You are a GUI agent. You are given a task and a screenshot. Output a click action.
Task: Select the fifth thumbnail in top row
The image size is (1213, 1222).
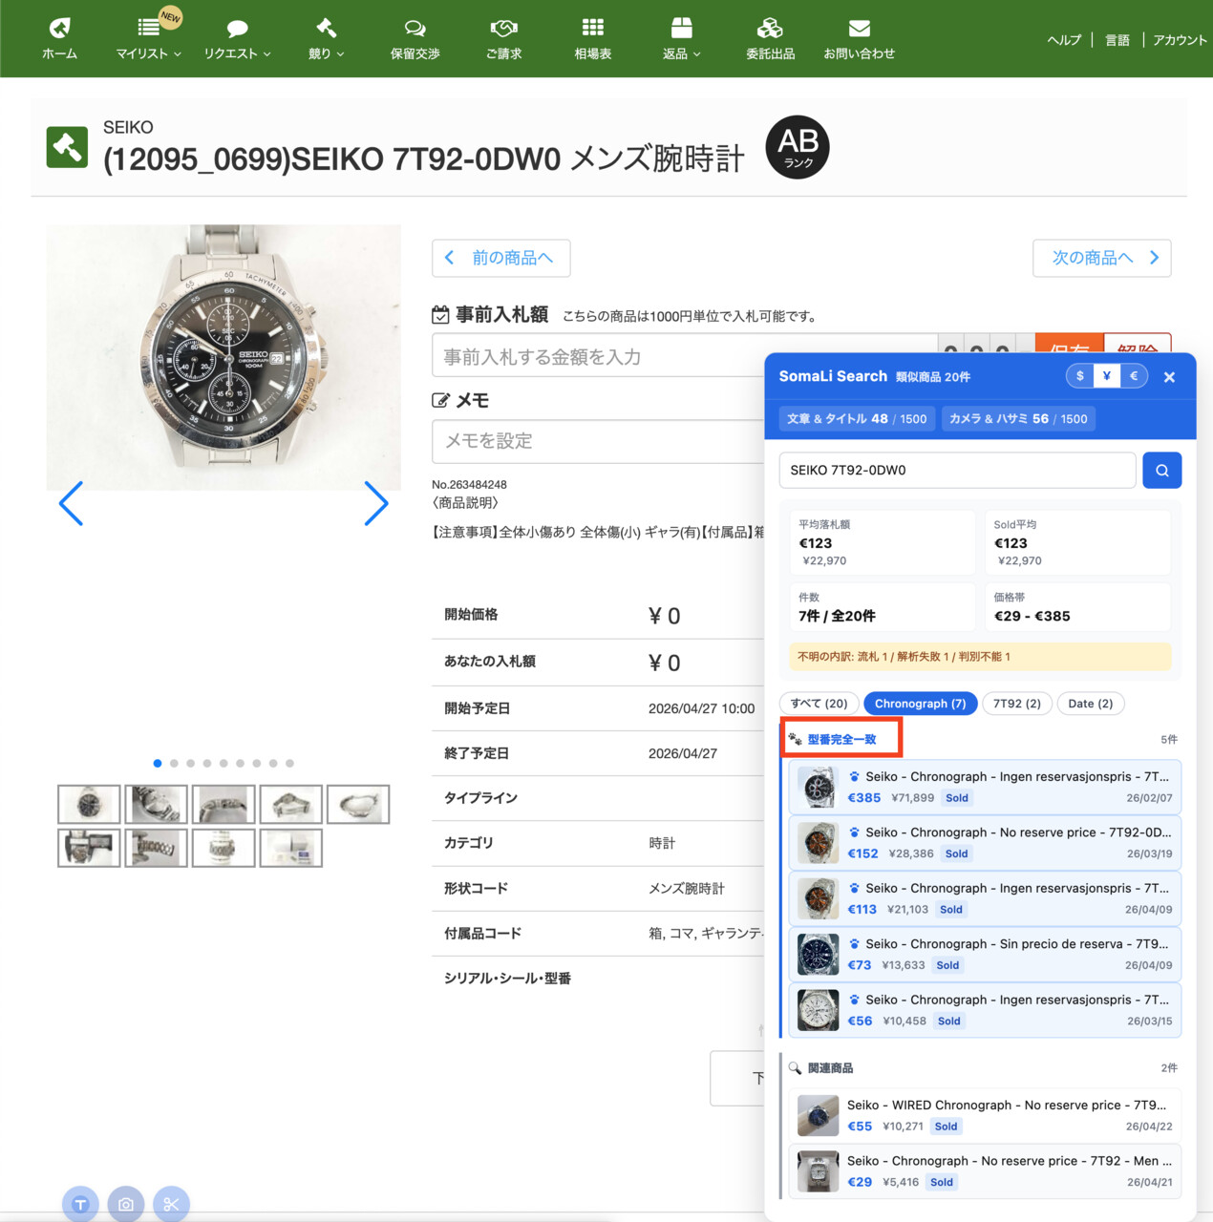click(358, 804)
